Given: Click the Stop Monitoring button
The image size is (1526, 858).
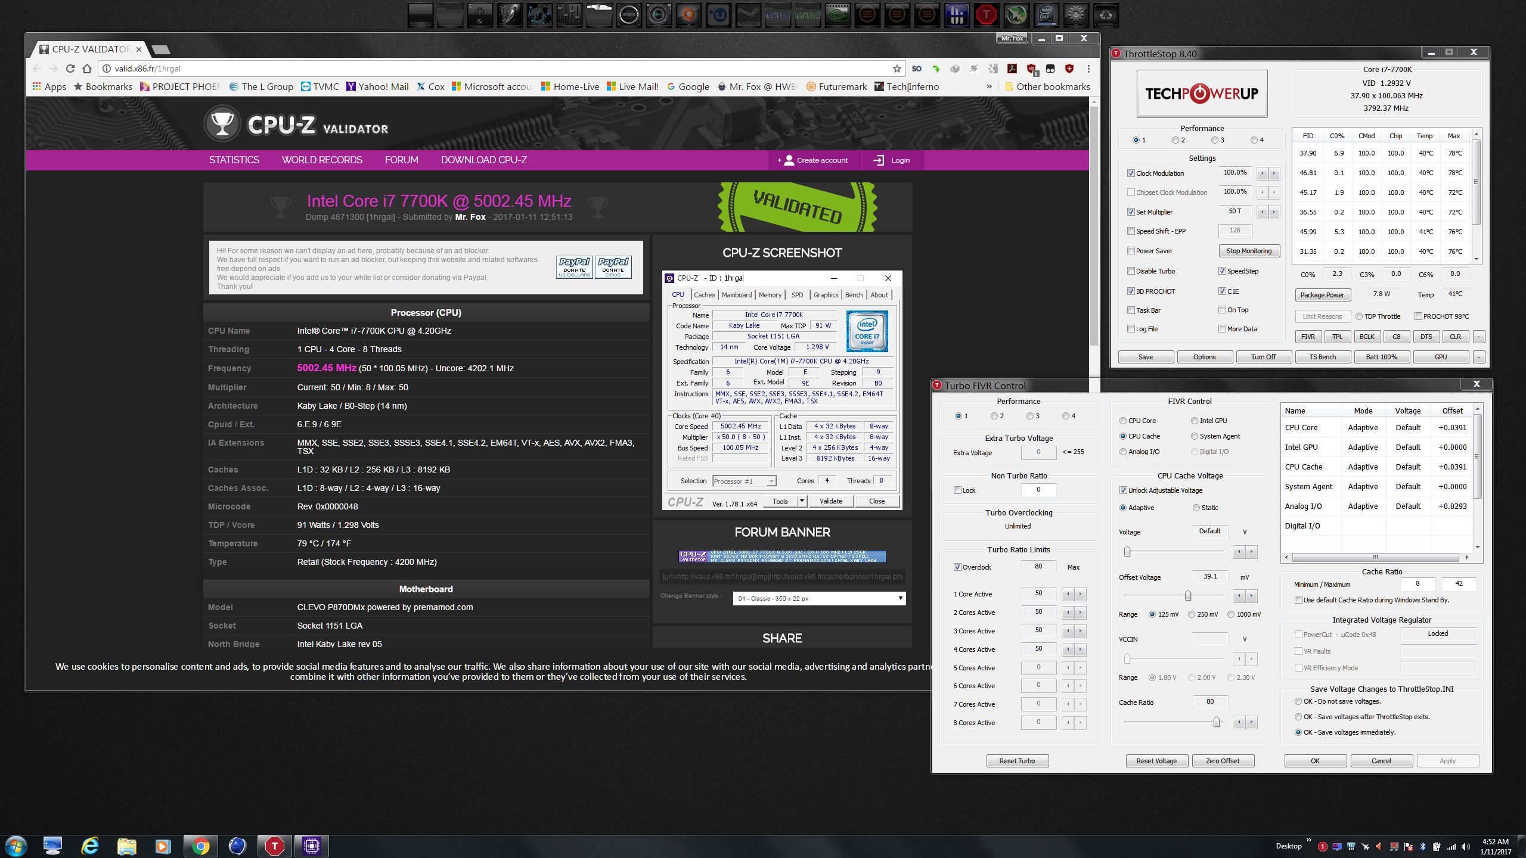Looking at the screenshot, I should point(1249,251).
